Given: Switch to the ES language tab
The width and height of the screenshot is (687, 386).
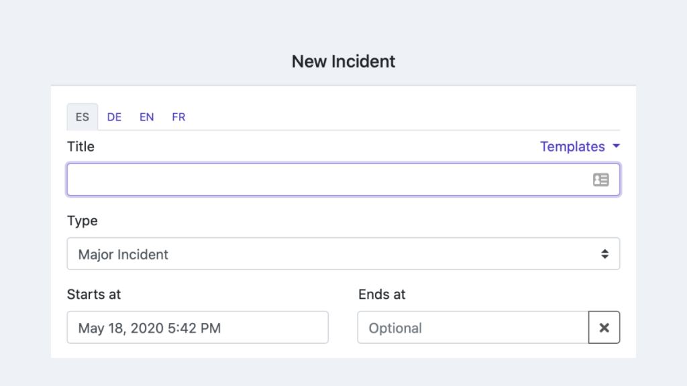Looking at the screenshot, I should 83,117.
